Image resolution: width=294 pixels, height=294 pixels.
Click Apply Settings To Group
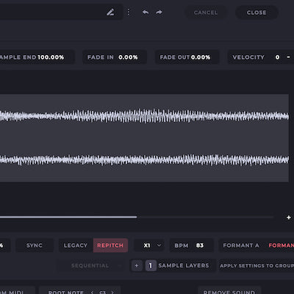click(257, 265)
